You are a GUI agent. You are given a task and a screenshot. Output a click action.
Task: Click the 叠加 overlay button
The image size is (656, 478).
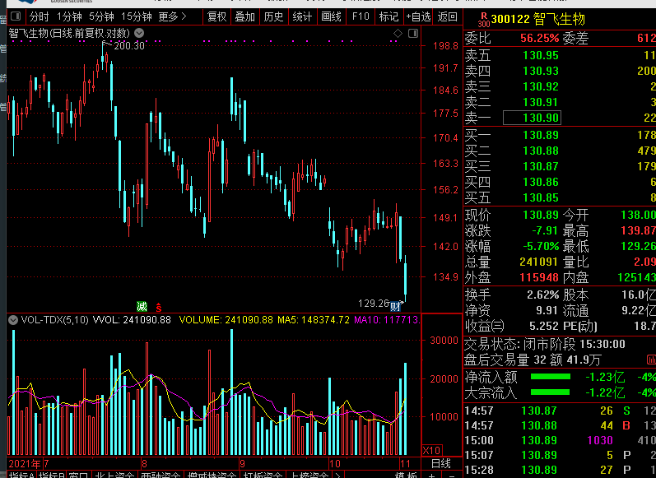(x=244, y=16)
